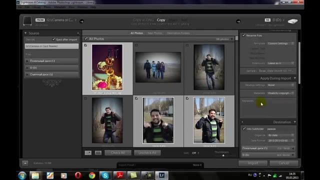Add a source with the plus icon
Viewport: 320px width, 180px height.
(78, 33)
